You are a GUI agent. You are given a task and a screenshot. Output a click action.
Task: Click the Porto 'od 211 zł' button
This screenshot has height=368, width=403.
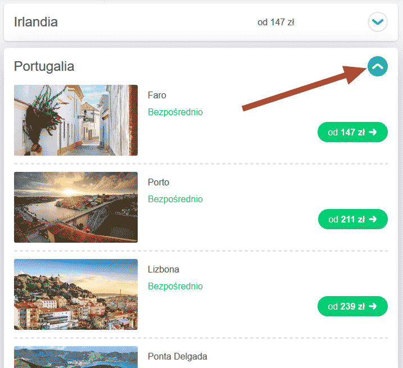tap(352, 219)
